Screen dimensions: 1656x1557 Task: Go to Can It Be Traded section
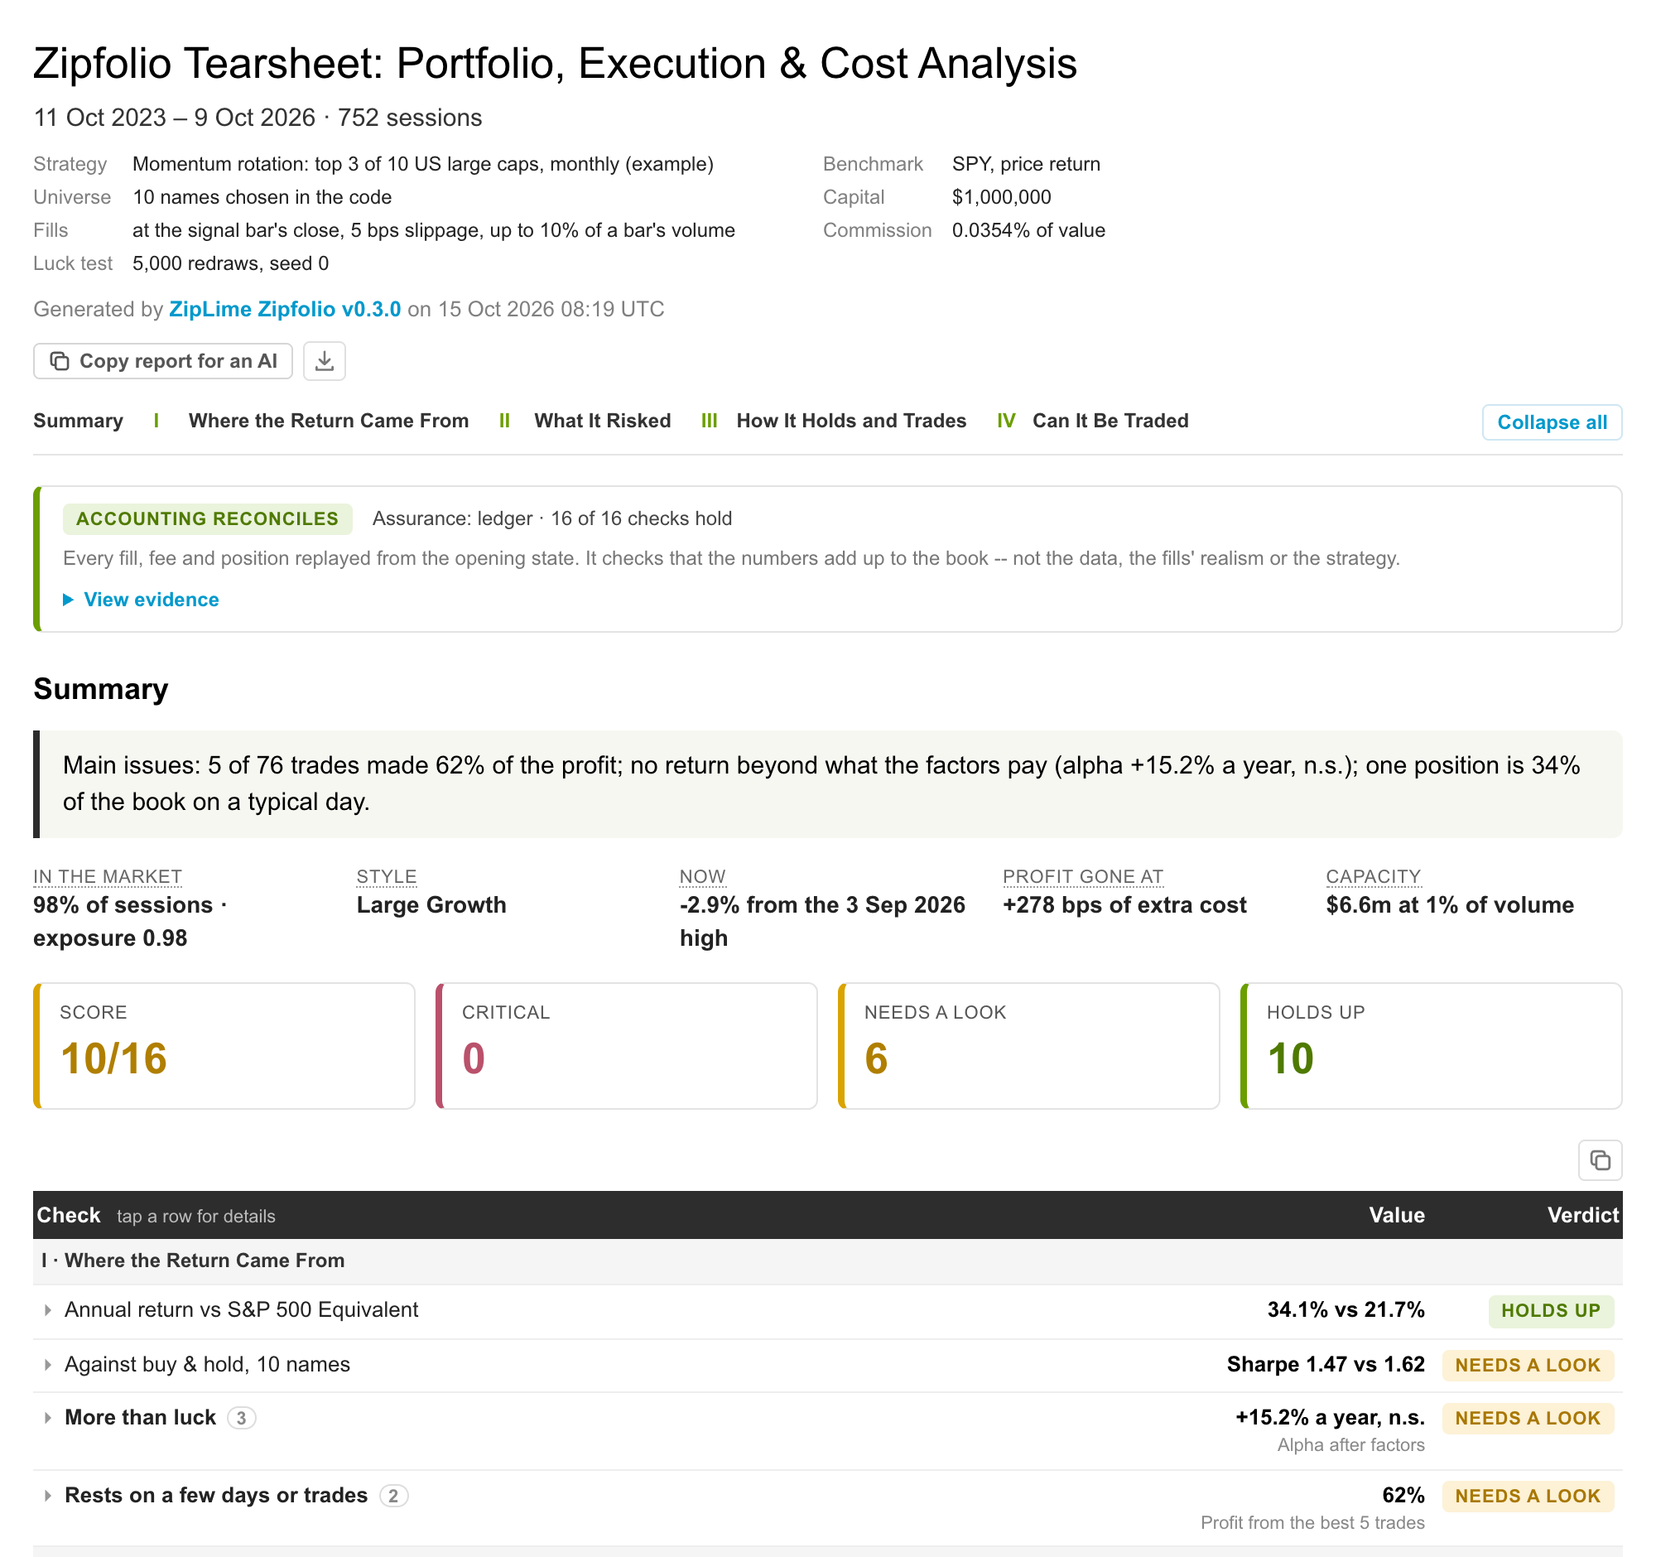point(1110,421)
